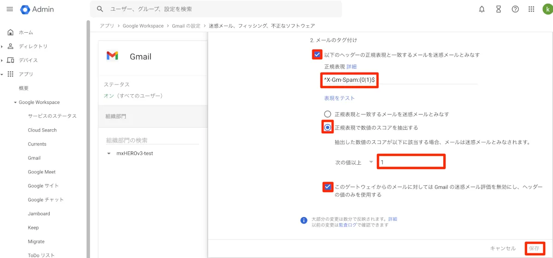Click the info icon near change notice
The image size is (553, 258).
[x=304, y=220]
